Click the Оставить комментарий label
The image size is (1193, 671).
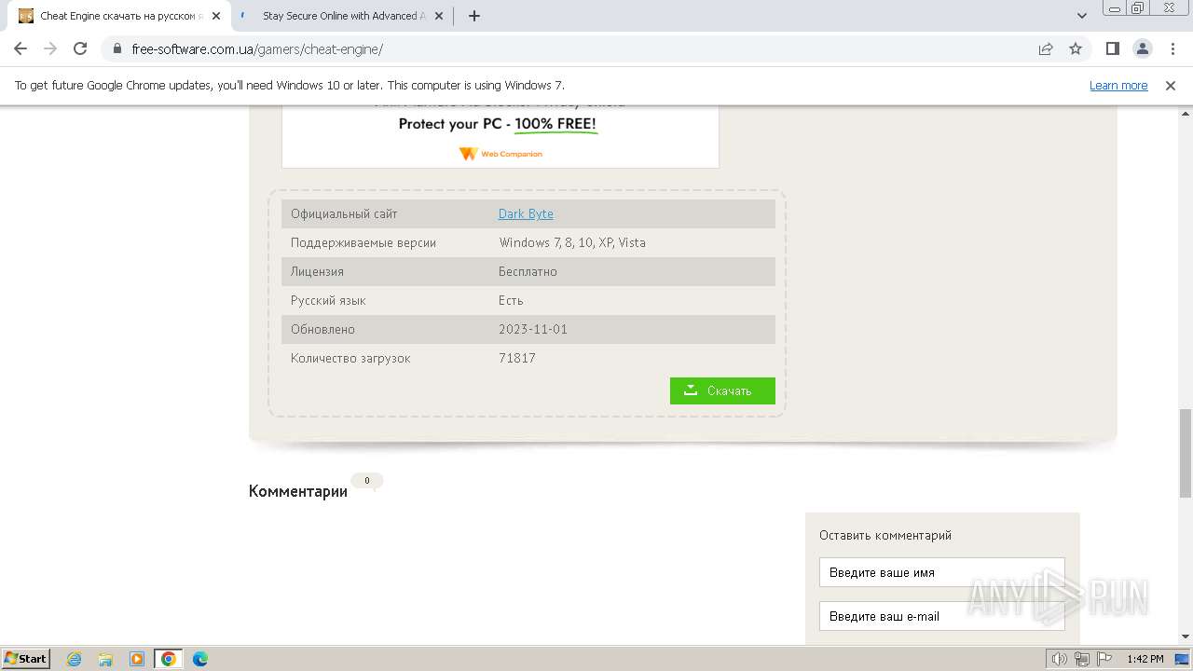885,536
